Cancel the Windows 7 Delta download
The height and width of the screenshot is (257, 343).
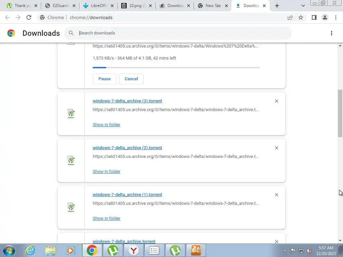[x=131, y=79]
